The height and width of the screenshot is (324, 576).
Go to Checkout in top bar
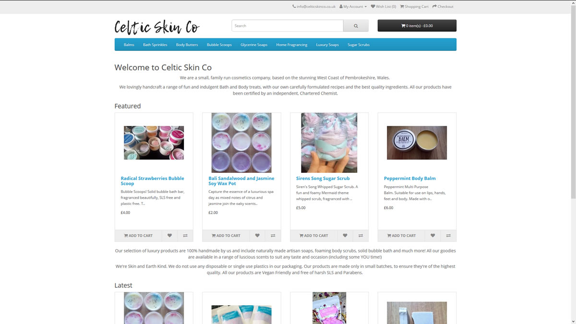443,7
